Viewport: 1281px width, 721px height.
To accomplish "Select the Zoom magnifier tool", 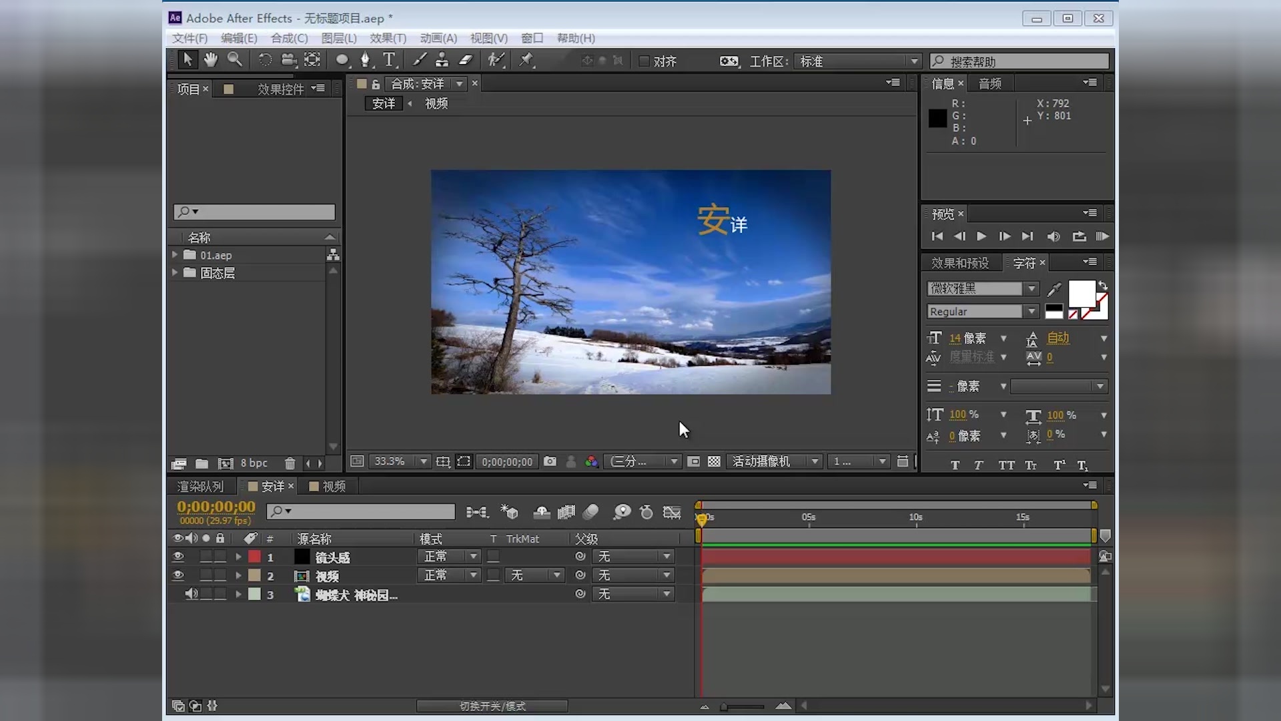I will (235, 60).
